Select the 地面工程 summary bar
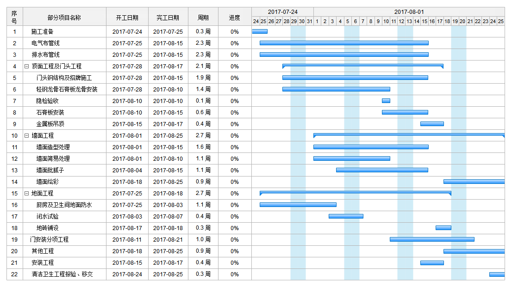The width and height of the screenshot is (512, 286). click(x=355, y=193)
